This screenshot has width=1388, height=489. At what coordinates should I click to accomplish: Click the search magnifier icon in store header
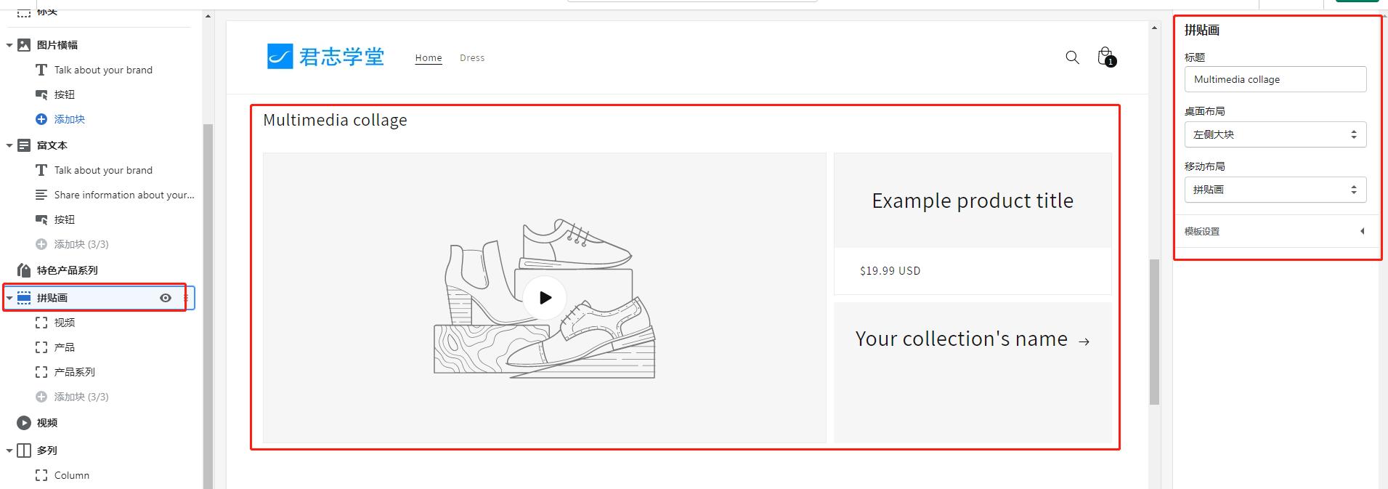[x=1072, y=57]
